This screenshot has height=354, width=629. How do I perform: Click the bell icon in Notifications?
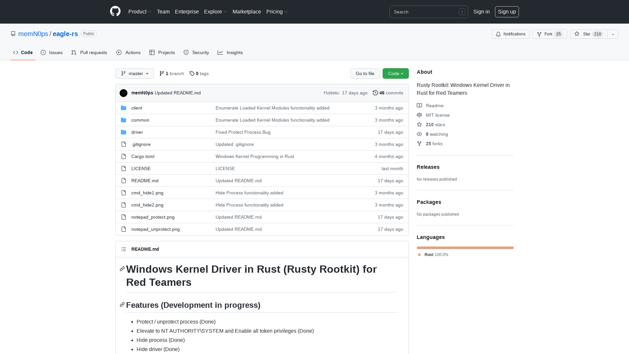click(498, 34)
